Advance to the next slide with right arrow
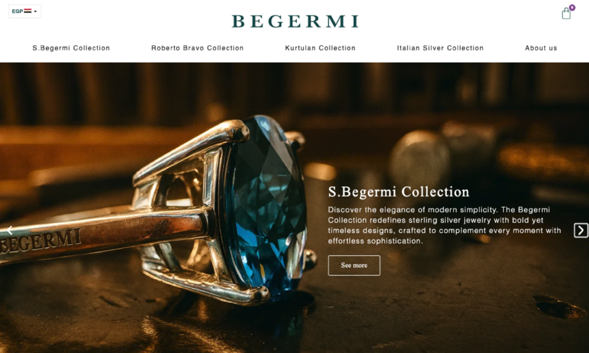This screenshot has width=589, height=353. [x=581, y=230]
